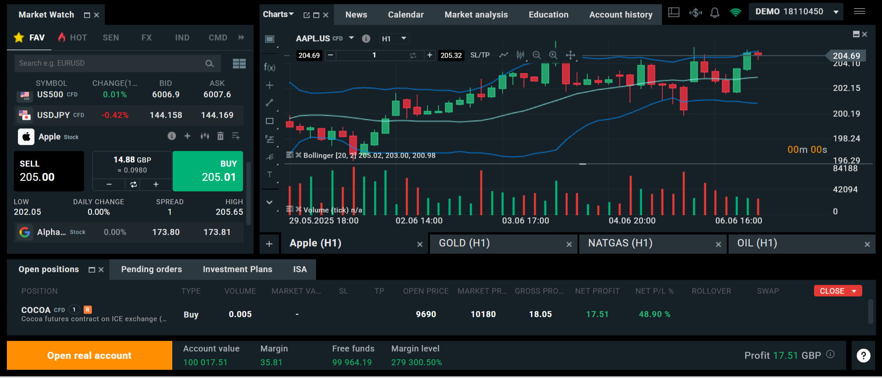Open the SEN tab in Market Watch
Screen dimensions: 882x378
click(111, 38)
